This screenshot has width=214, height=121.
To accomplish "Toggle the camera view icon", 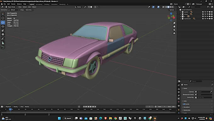I will pyautogui.click(x=174, y=30).
